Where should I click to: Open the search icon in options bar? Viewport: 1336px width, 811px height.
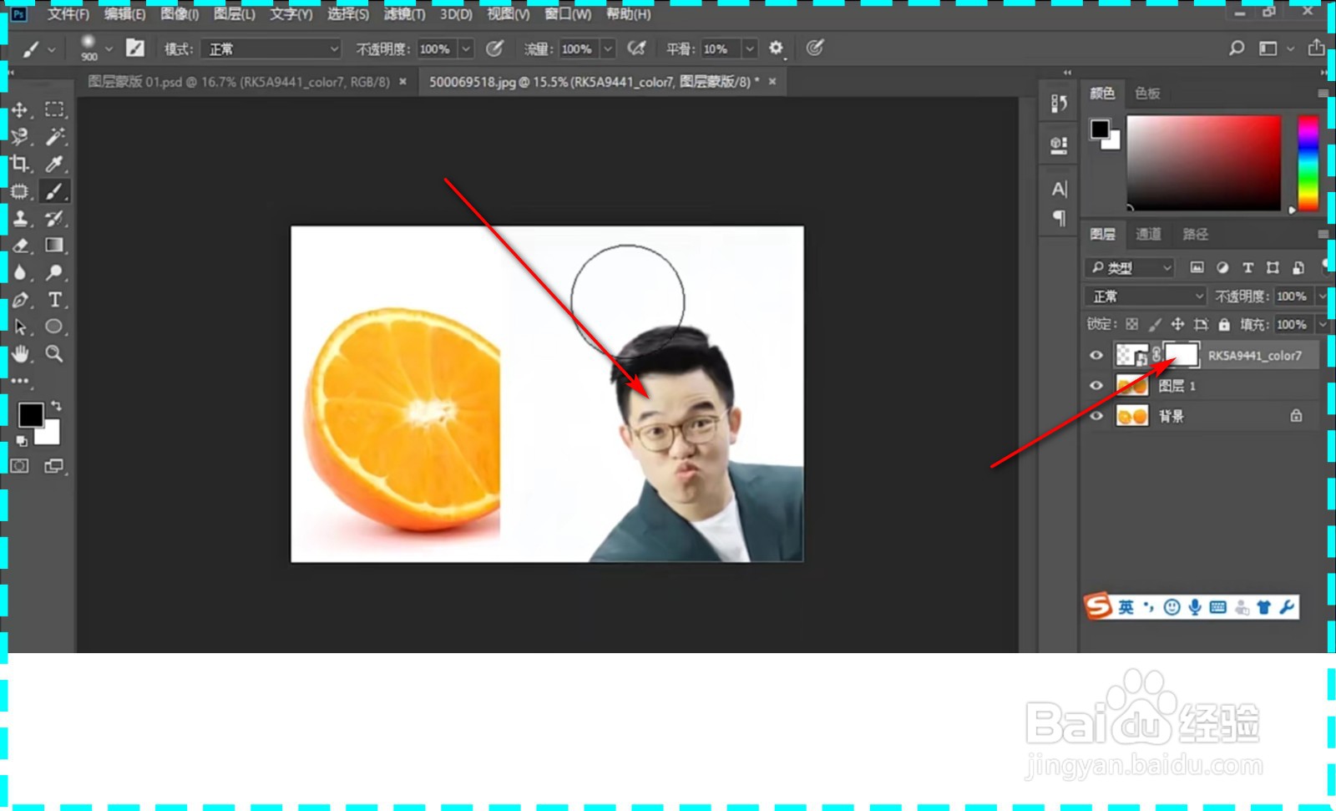click(x=1237, y=48)
